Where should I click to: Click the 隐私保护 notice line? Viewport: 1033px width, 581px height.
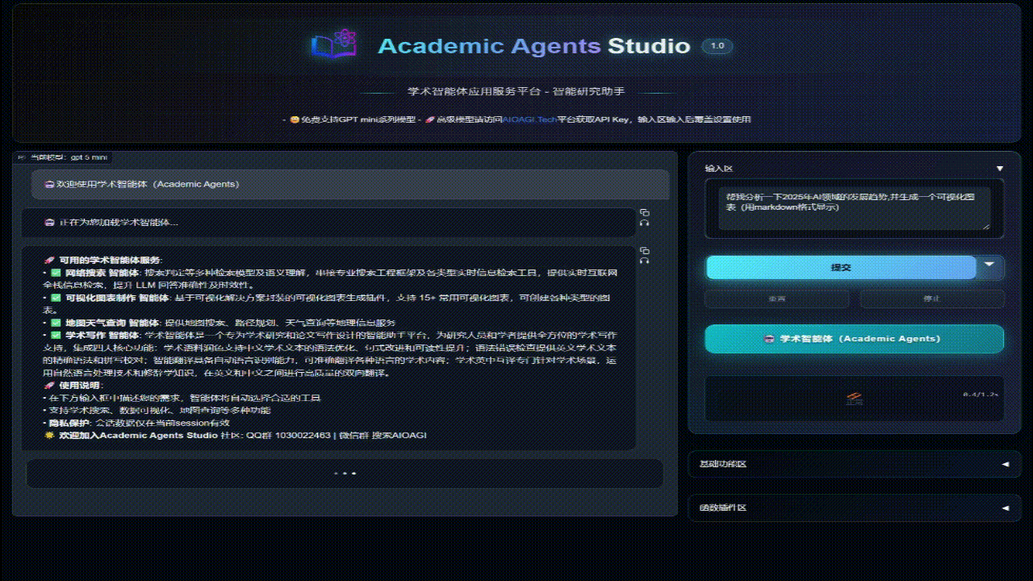click(x=136, y=423)
